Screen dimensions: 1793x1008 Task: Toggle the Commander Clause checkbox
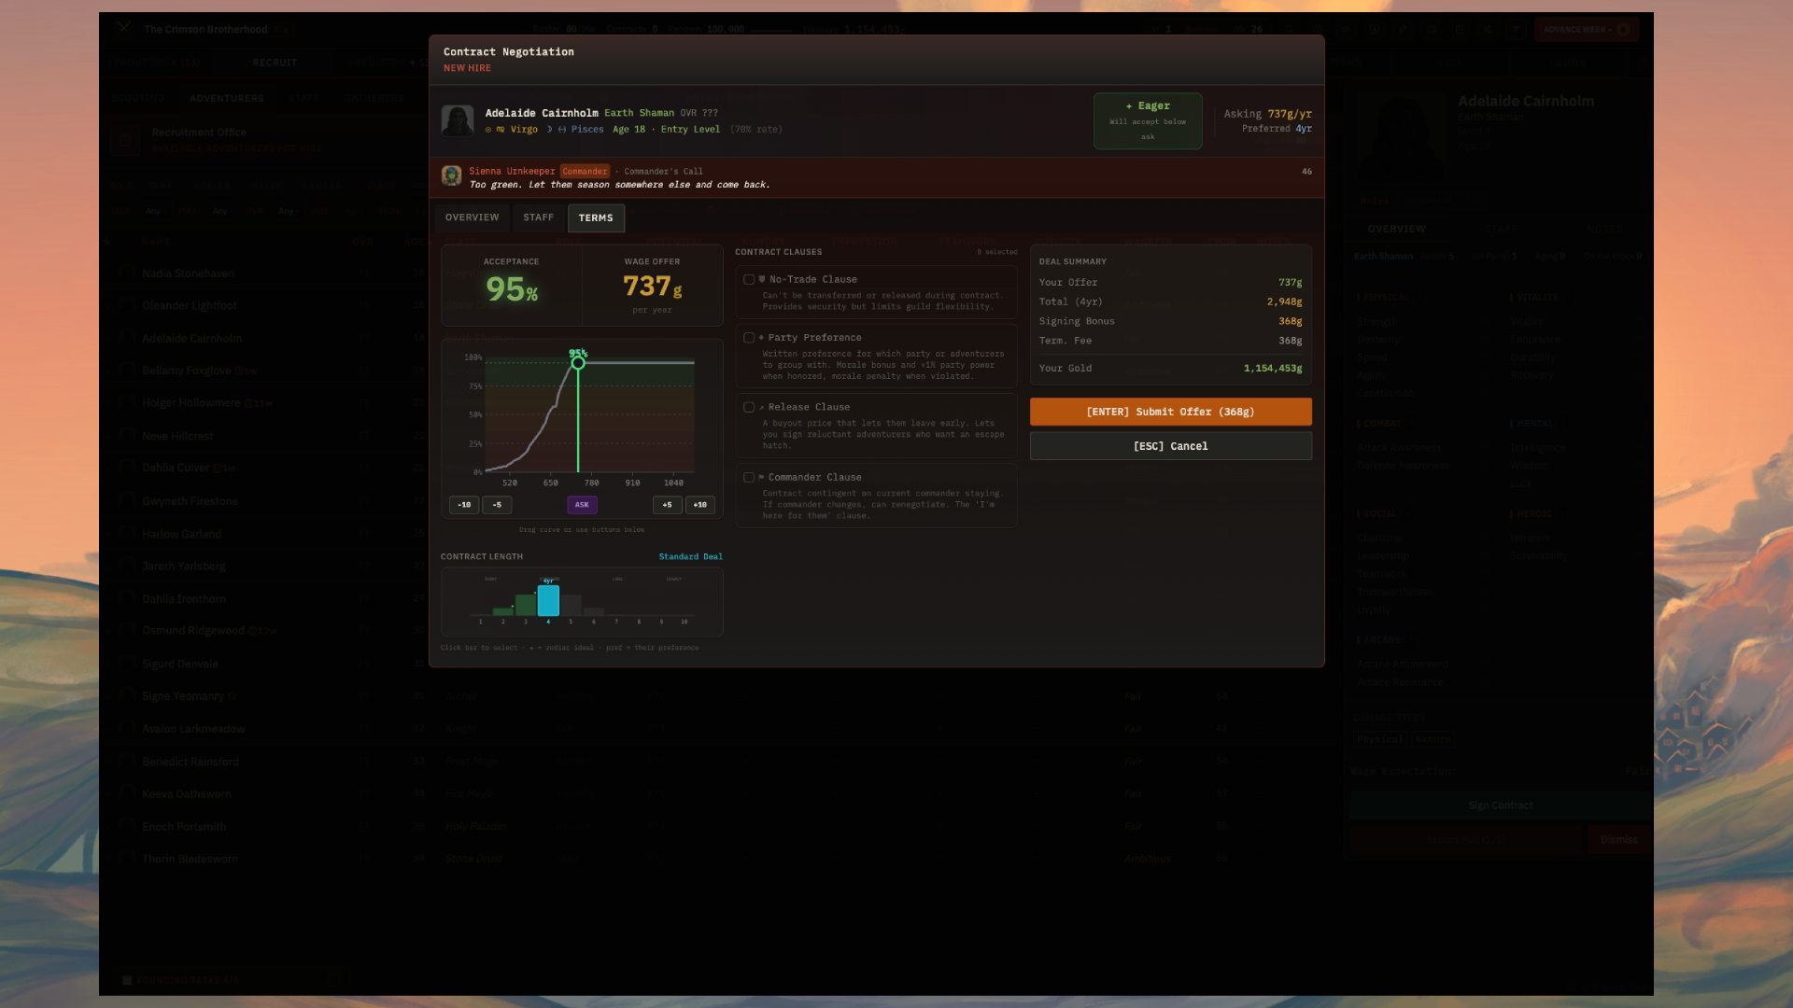click(x=749, y=477)
